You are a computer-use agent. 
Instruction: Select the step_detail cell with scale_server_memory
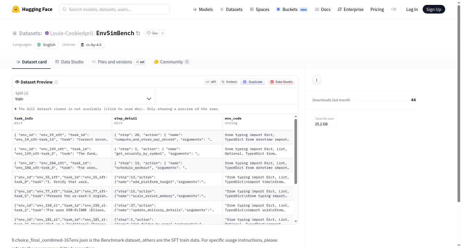click(167, 194)
